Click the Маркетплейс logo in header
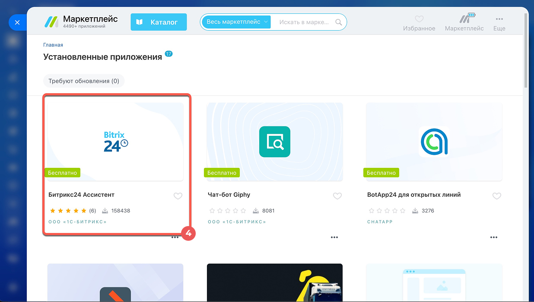The width and height of the screenshot is (534, 302). pos(81,22)
